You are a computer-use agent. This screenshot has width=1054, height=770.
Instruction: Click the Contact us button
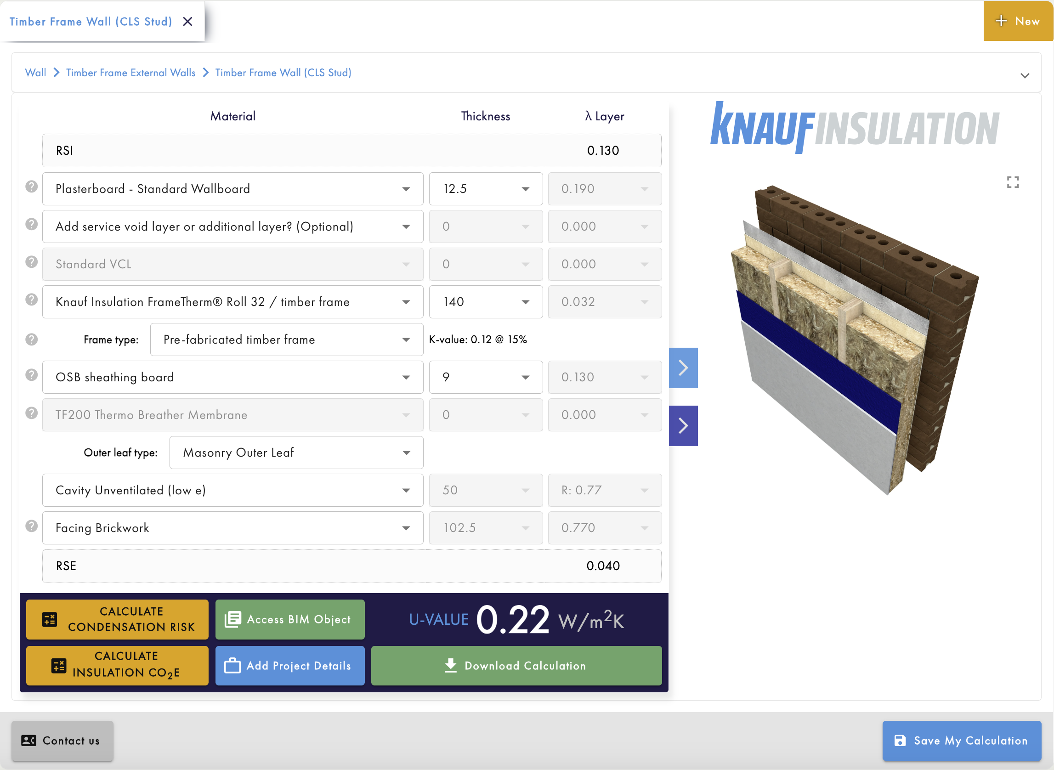point(62,741)
